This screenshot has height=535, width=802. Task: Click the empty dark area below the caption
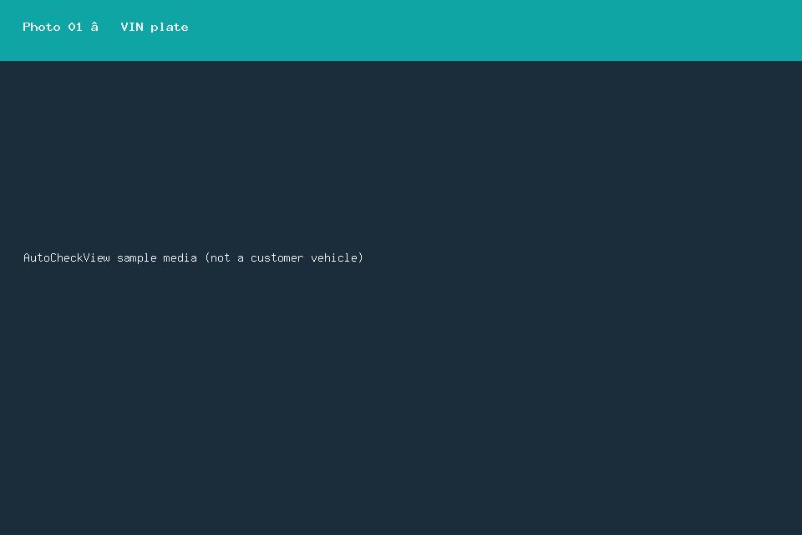[x=401, y=400]
